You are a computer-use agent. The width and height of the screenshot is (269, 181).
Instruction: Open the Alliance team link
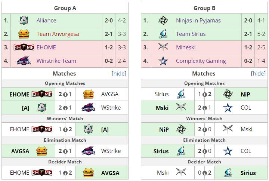46,21
